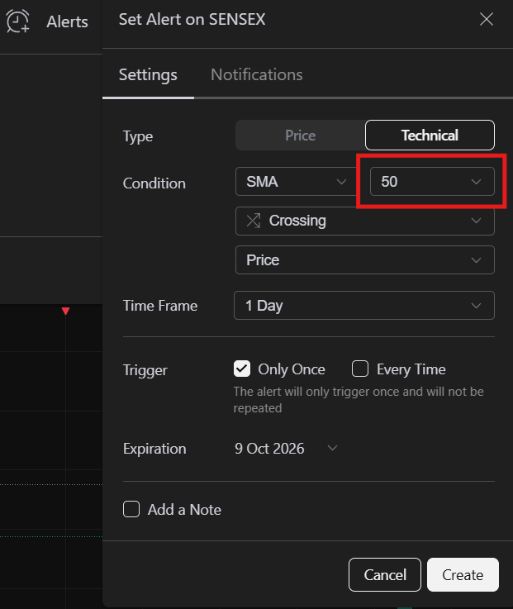Click the Cancel button
Viewport: 513px width, 609px height.
(385, 575)
